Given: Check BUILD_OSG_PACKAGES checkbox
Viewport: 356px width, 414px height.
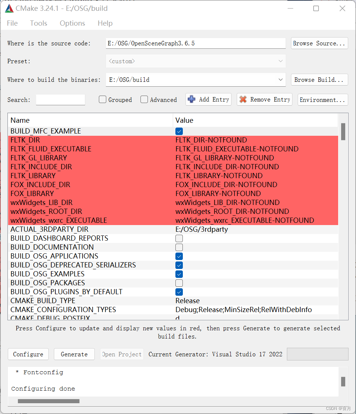Looking at the screenshot, I should 179,283.
